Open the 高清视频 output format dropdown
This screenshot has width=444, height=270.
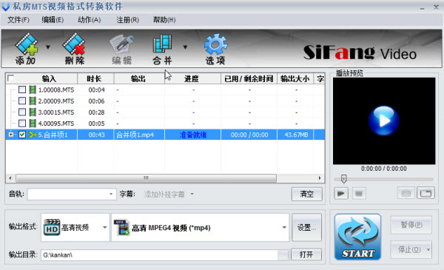point(75,228)
